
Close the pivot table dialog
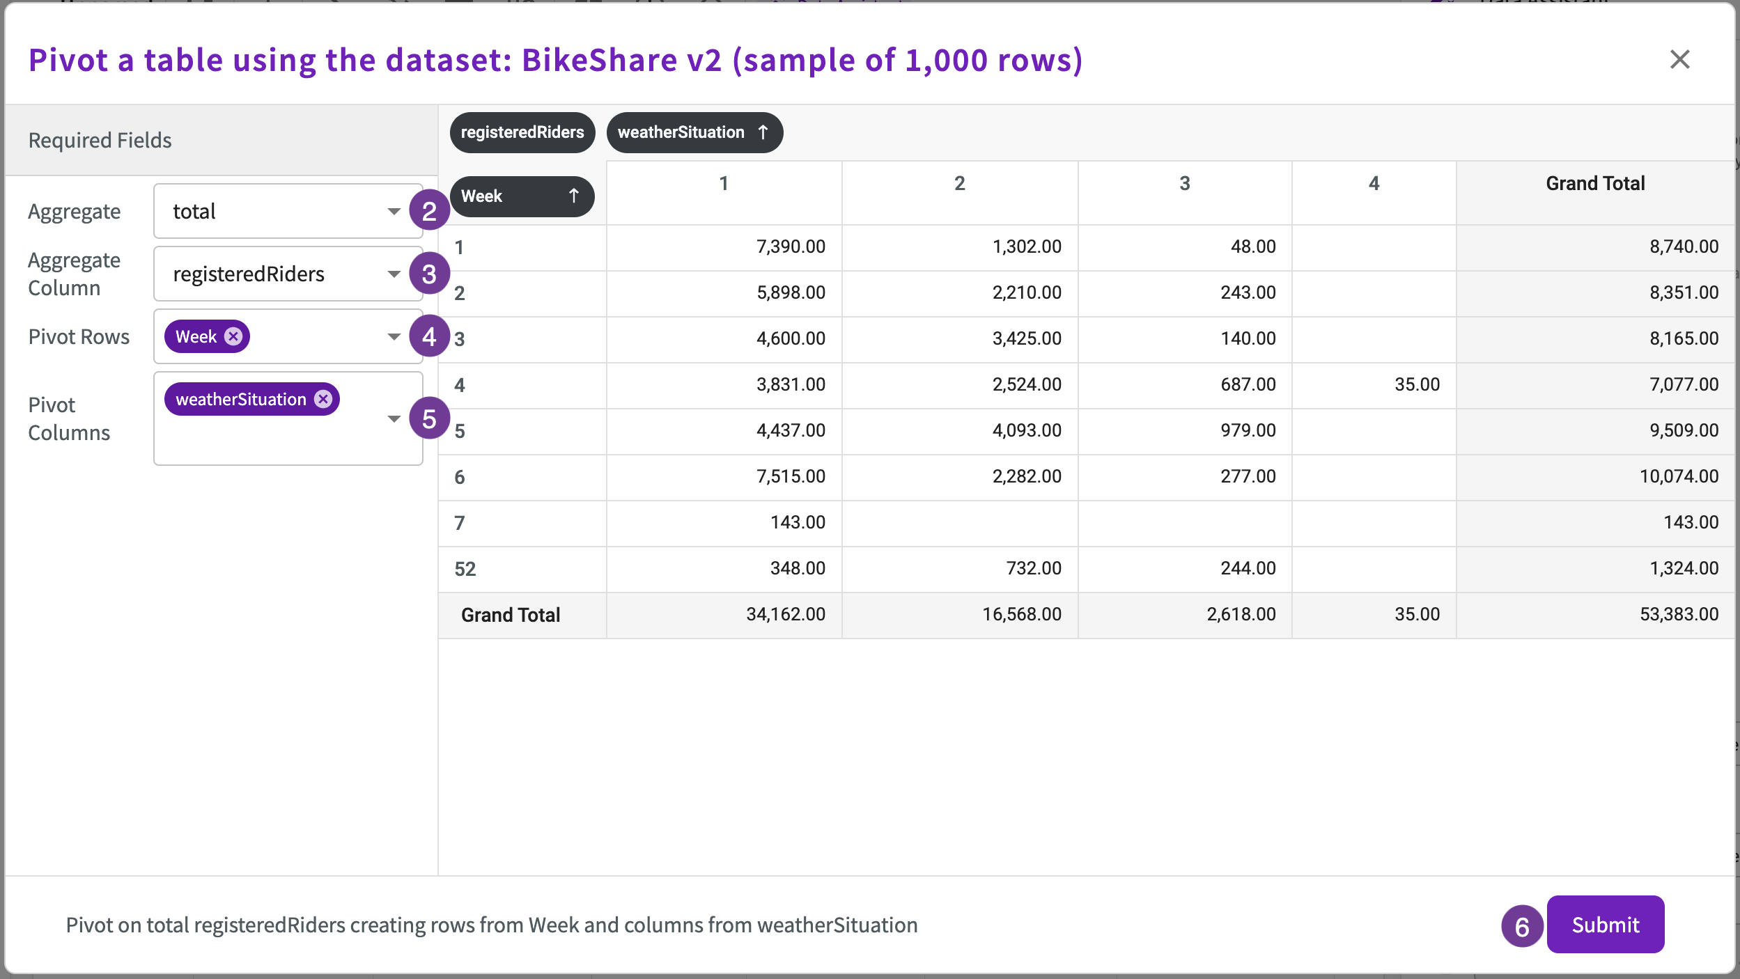click(x=1679, y=60)
